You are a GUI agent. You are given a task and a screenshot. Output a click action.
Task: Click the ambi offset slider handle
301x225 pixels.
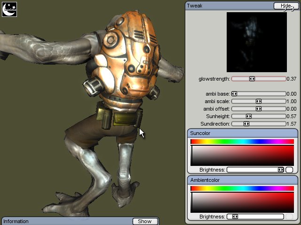point(258,109)
